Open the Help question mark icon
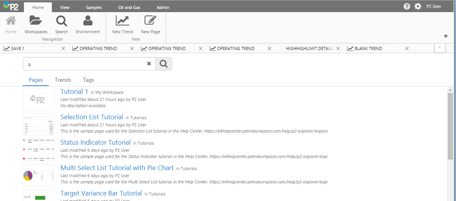Viewport: 456px width, 201px height. tap(407, 6)
